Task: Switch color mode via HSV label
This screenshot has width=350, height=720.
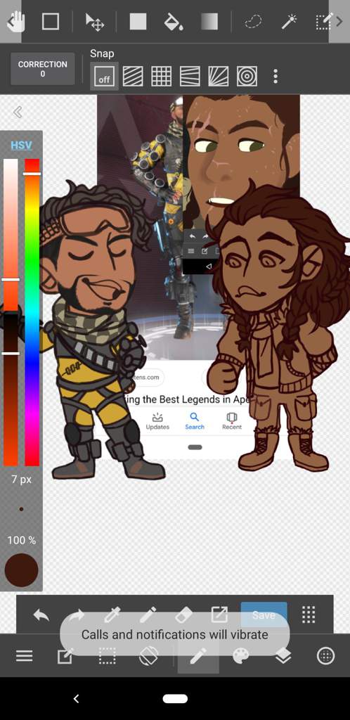Action: (22, 146)
